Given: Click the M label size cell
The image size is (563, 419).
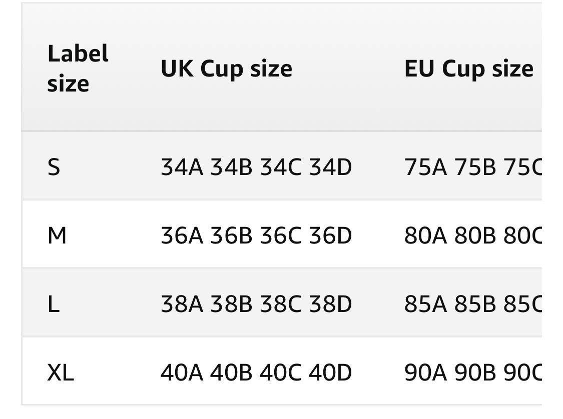Looking at the screenshot, I should (x=57, y=235).
